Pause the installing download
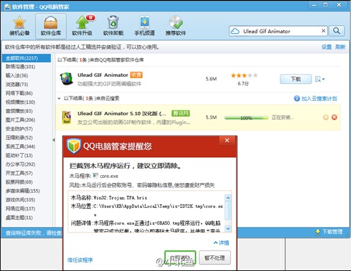 [326, 117]
